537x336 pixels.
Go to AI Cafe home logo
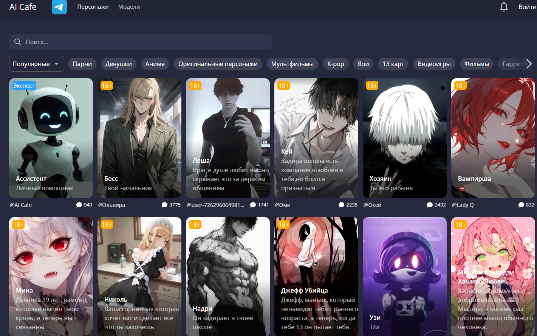tap(23, 7)
